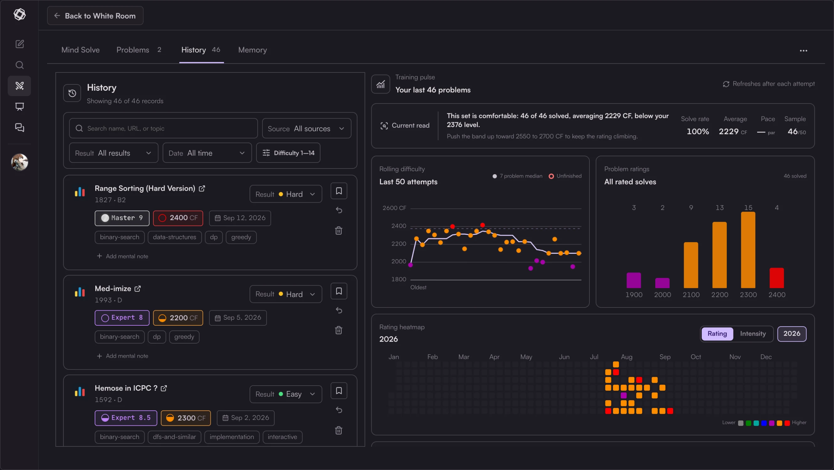The image size is (834, 470).
Task: Open the chat bubbles icon in sidebar
Action: point(19,128)
